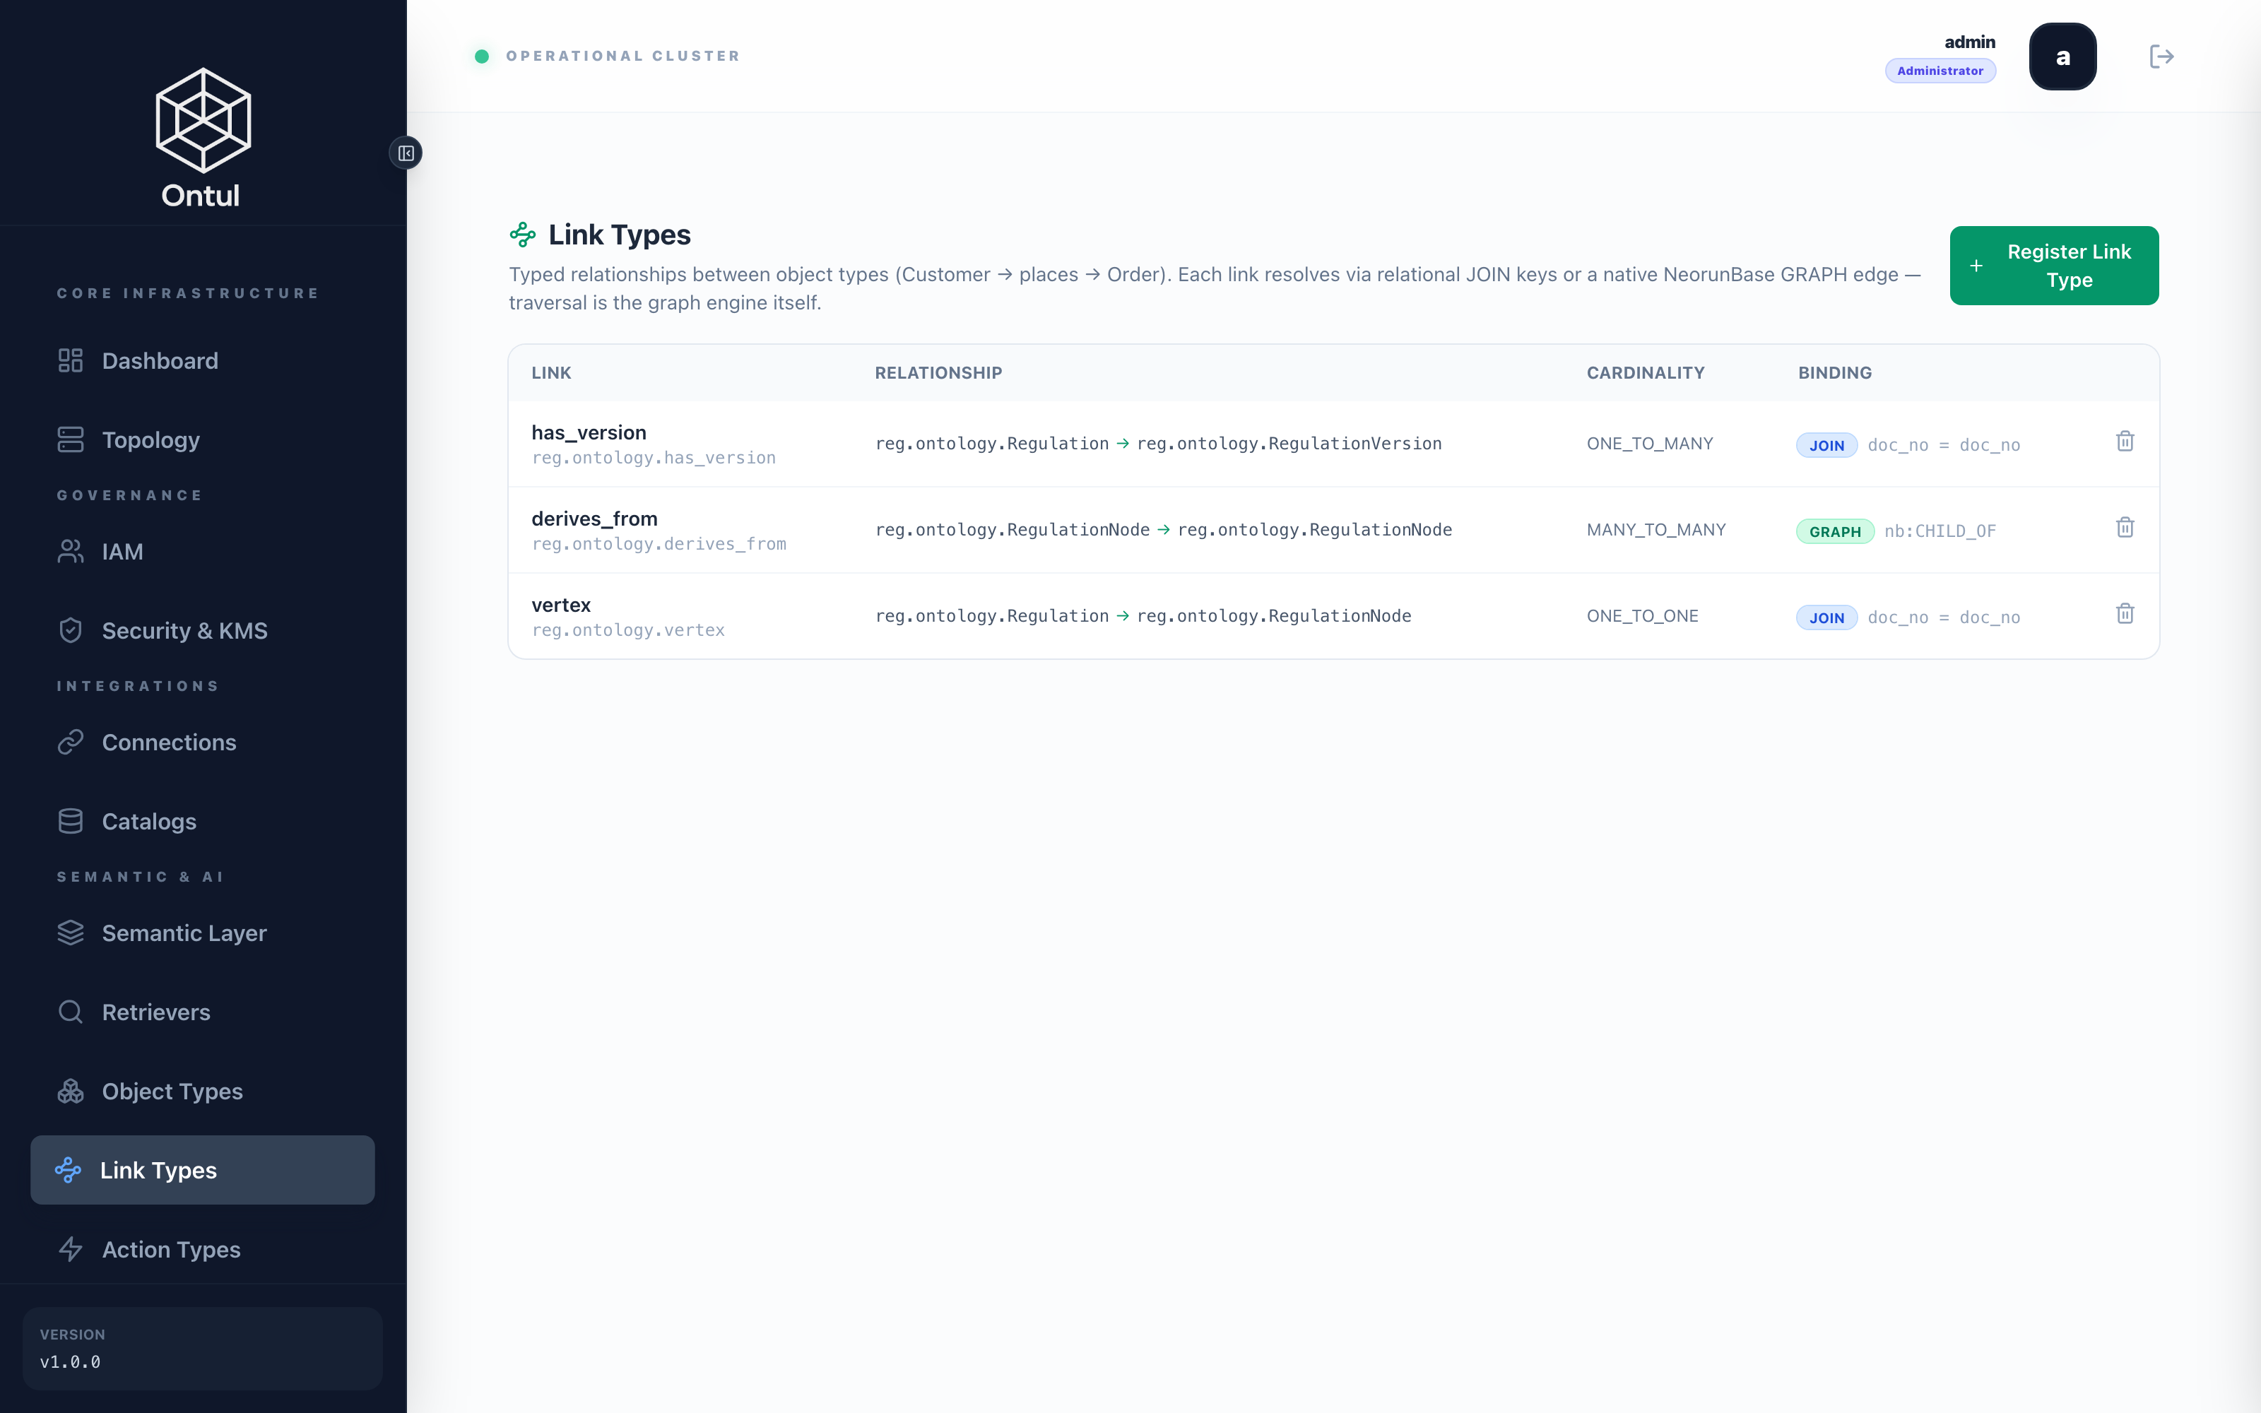Go to Object Types
The image size is (2261, 1413).
(x=203, y=1092)
